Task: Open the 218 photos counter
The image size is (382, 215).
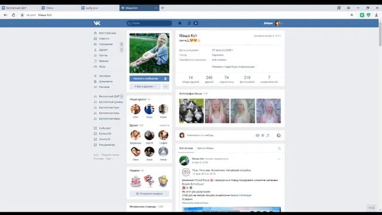Action: [247, 79]
